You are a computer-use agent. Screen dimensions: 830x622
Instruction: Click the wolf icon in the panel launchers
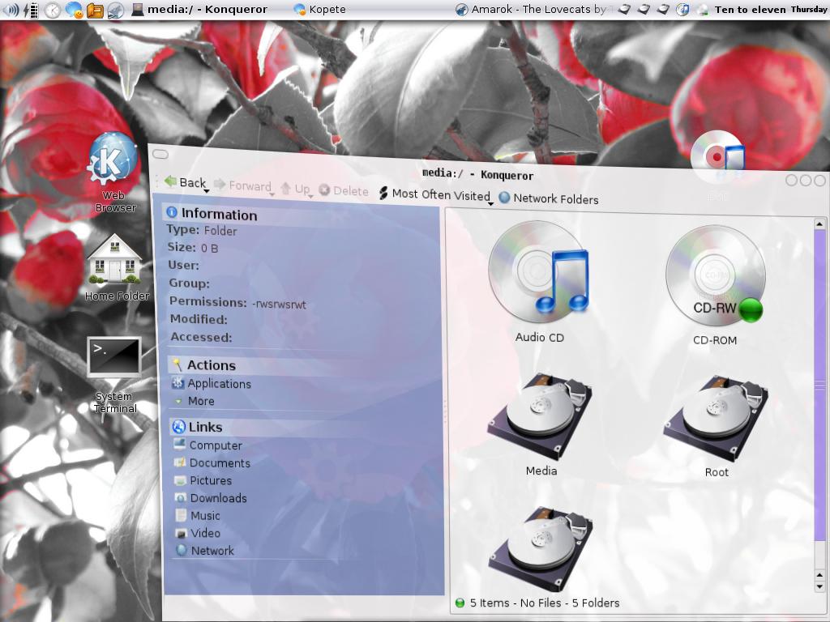tap(115, 10)
